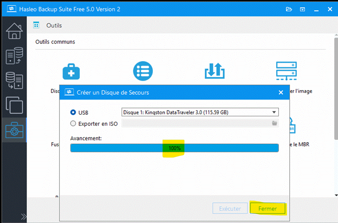Open the Clone section sidebar icon
Viewport: 338px width, 223px height.
[14, 105]
